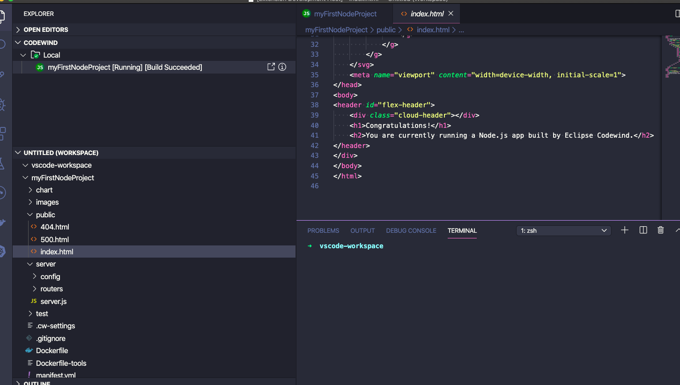680x385 pixels.
Task: Click breadcrumb index.html file icon
Action: point(410,30)
